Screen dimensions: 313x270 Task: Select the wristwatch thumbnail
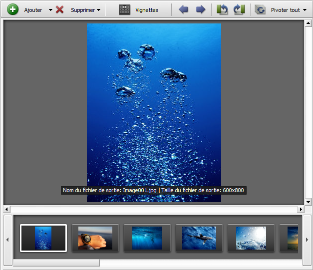pyautogui.click(x=95, y=238)
